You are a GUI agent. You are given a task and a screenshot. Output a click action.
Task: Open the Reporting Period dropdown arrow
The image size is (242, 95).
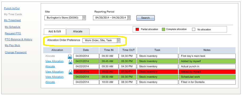129,18
